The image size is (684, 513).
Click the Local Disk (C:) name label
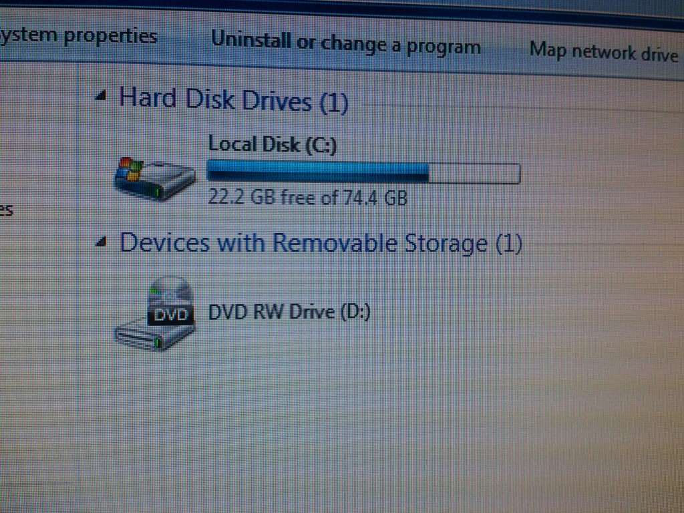[x=273, y=144]
